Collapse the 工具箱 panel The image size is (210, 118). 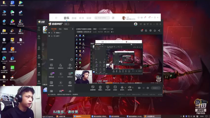coord(72,60)
